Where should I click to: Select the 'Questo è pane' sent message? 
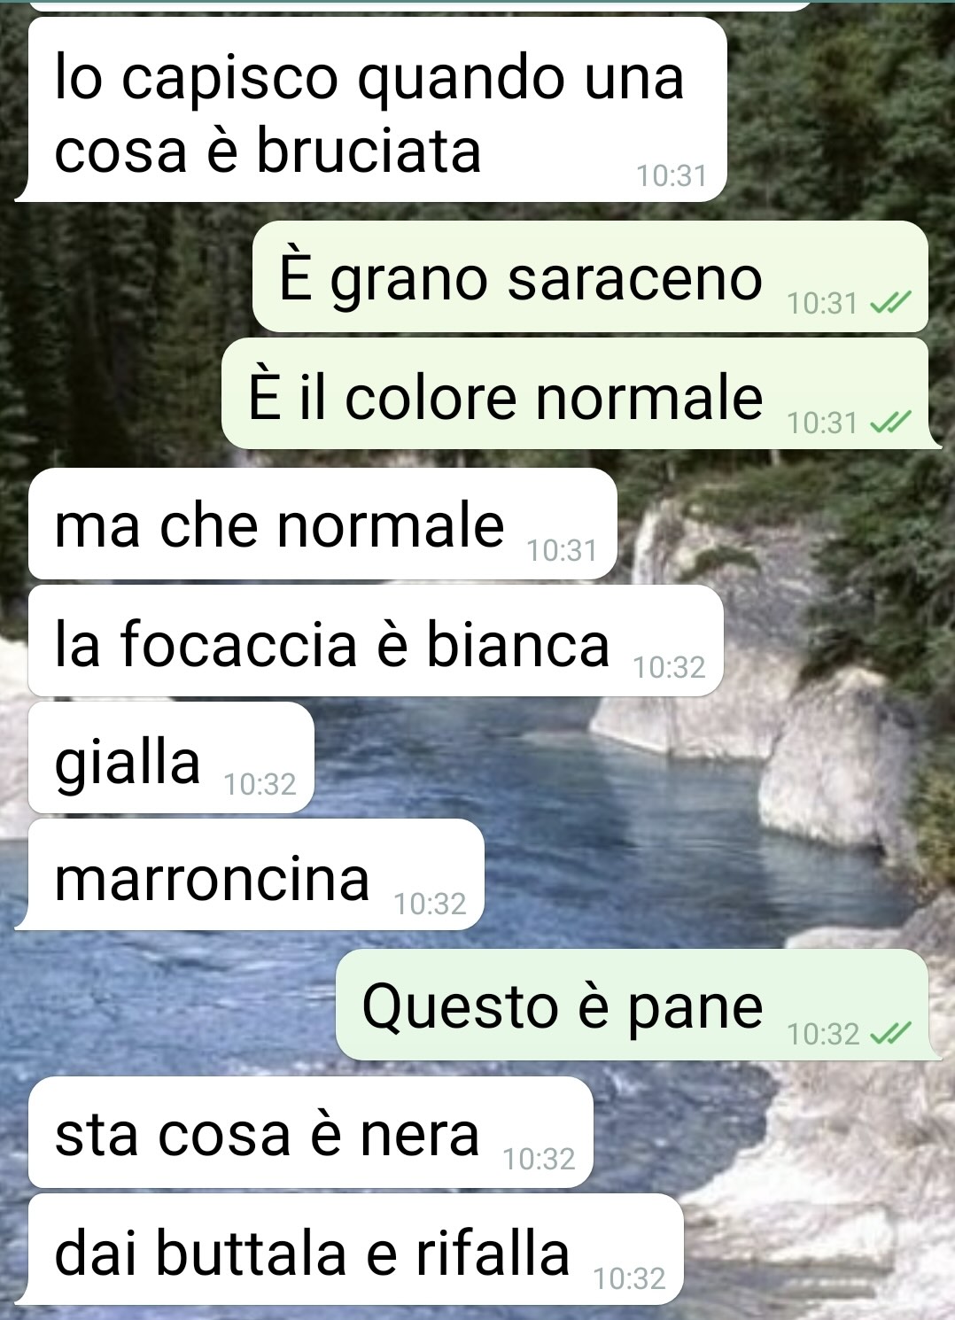point(637,1005)
